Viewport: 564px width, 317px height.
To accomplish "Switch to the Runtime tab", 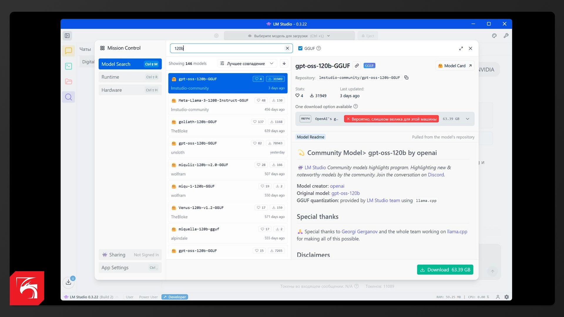I will coord(130,77).
